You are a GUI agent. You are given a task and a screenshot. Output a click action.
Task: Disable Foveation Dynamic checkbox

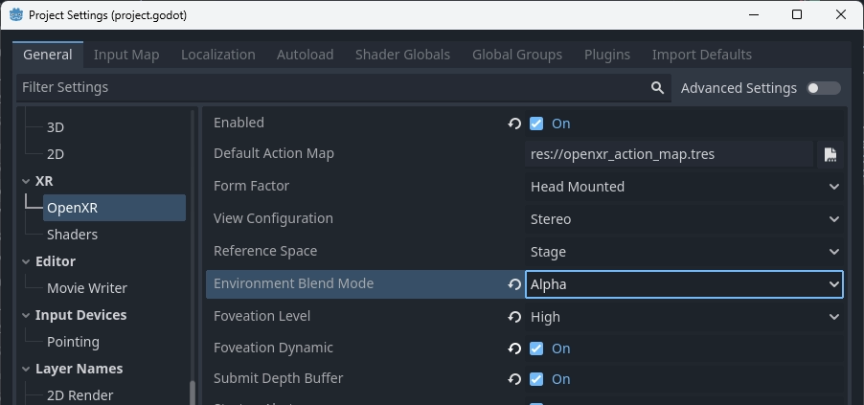pyautogui.click(x=536, y=349)
